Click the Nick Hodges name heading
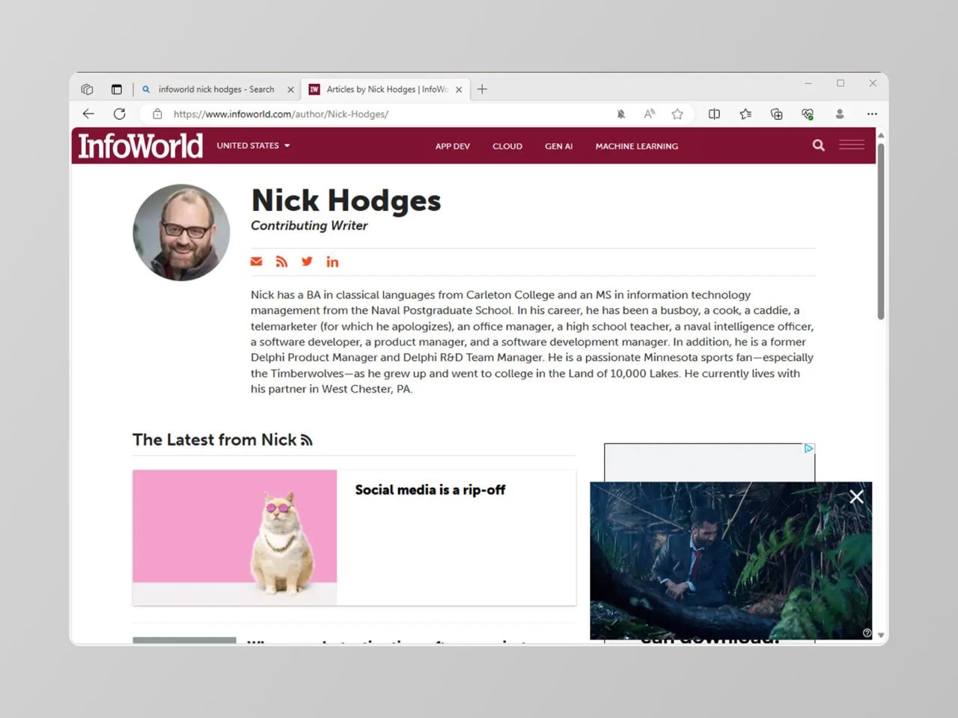 click(x=346, y=200)
